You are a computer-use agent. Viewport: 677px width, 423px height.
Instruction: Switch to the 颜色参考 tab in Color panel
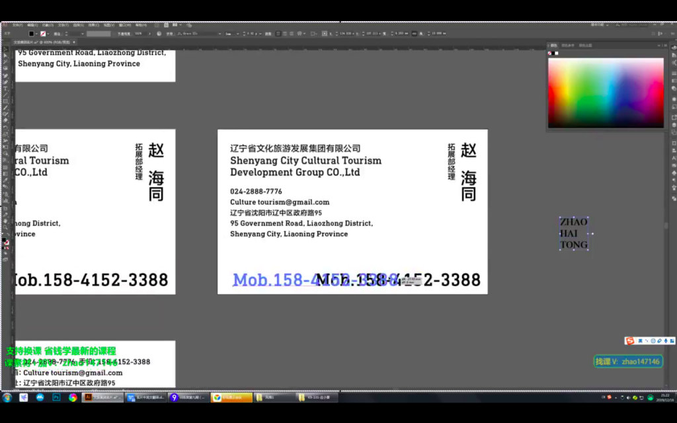[568, 46]
